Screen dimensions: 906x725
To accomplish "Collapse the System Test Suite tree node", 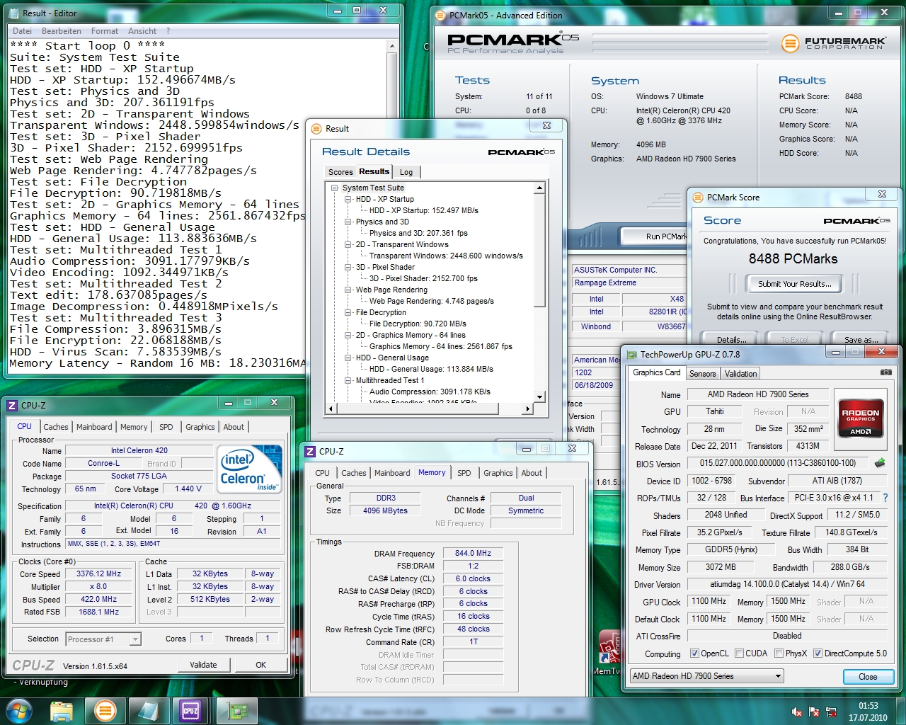I will pos(335,188).
